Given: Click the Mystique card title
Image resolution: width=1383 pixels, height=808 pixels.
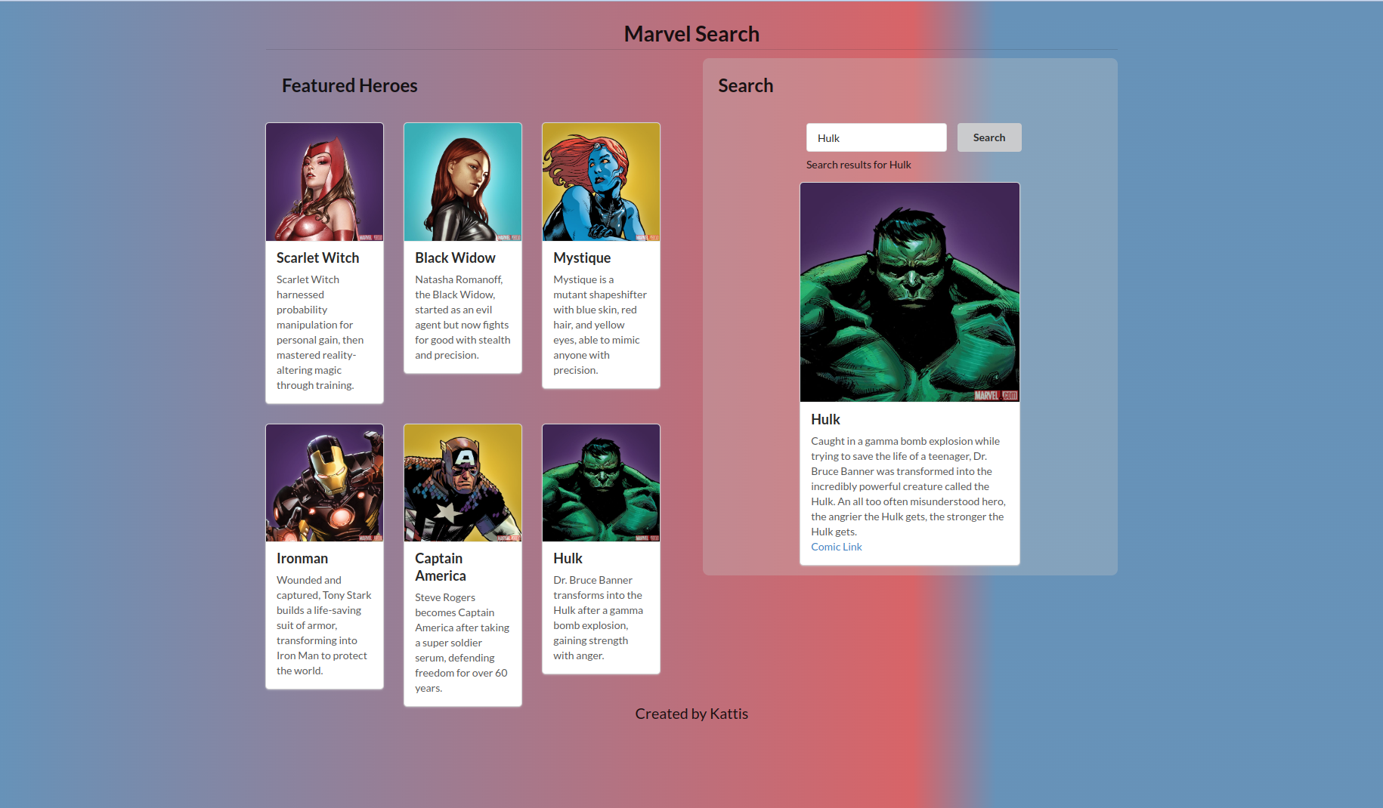Looking at the screenshot, I should pos(582,258).
